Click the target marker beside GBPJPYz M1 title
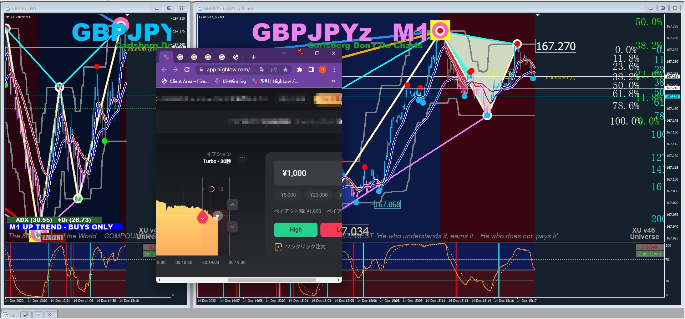Image resolution: width=685 pixels, height=319 pixels. coord(440,31)
